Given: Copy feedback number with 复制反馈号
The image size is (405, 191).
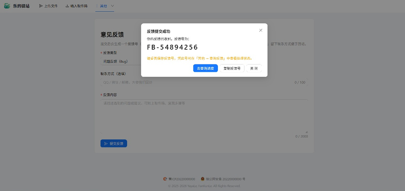Looking at the screenshot, I should click(232, 68).
